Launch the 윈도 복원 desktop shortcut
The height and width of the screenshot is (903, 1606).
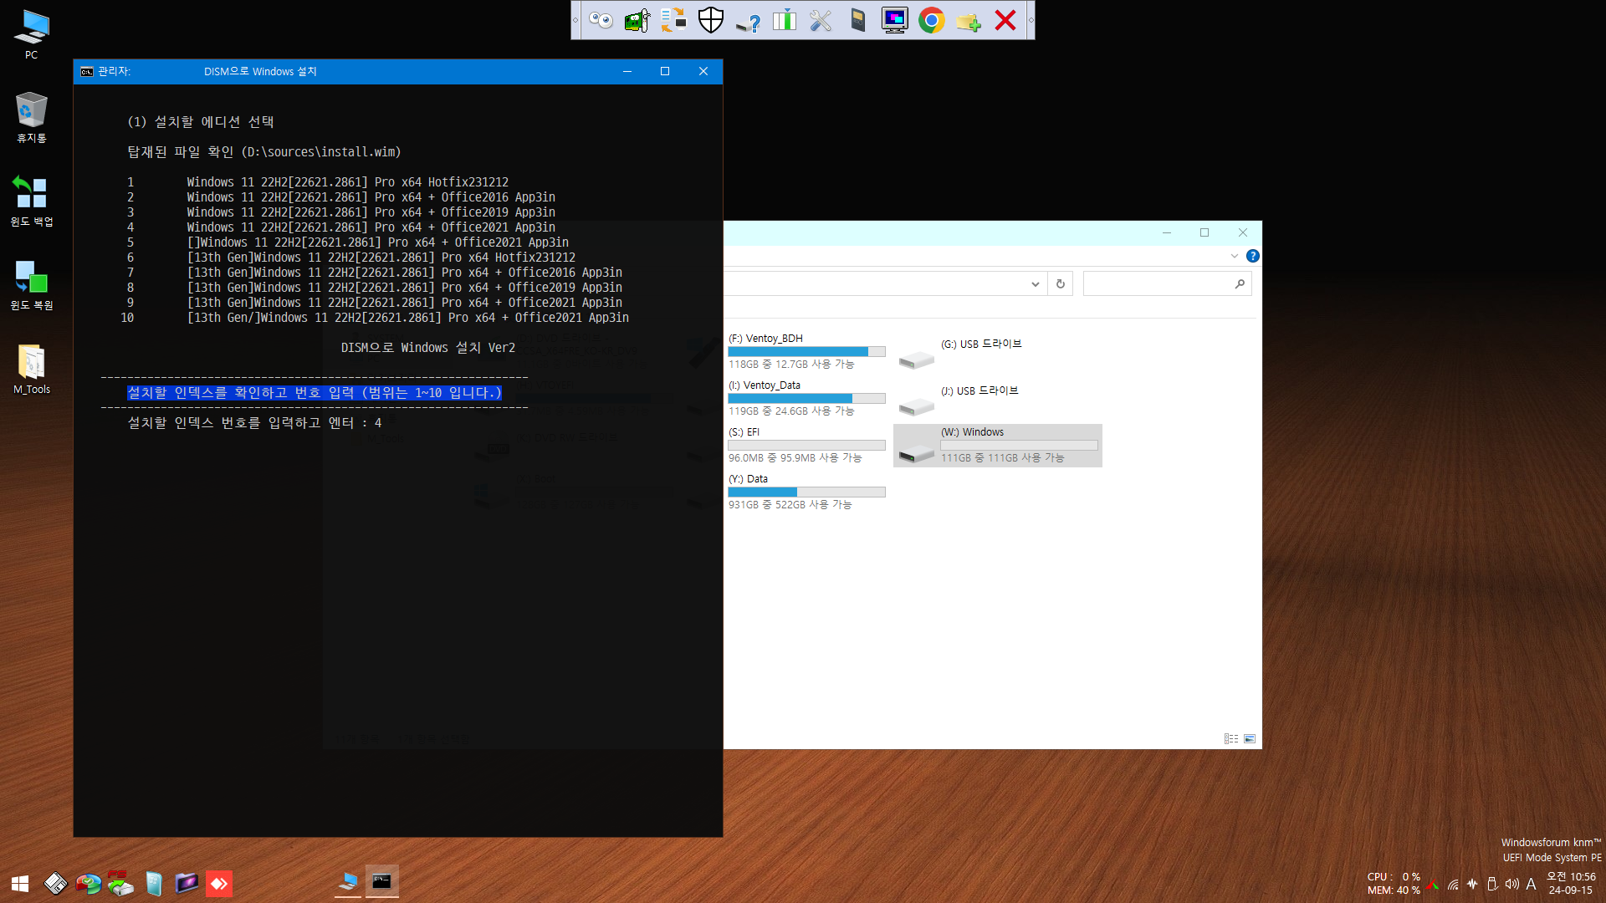(x=31, y=284)
